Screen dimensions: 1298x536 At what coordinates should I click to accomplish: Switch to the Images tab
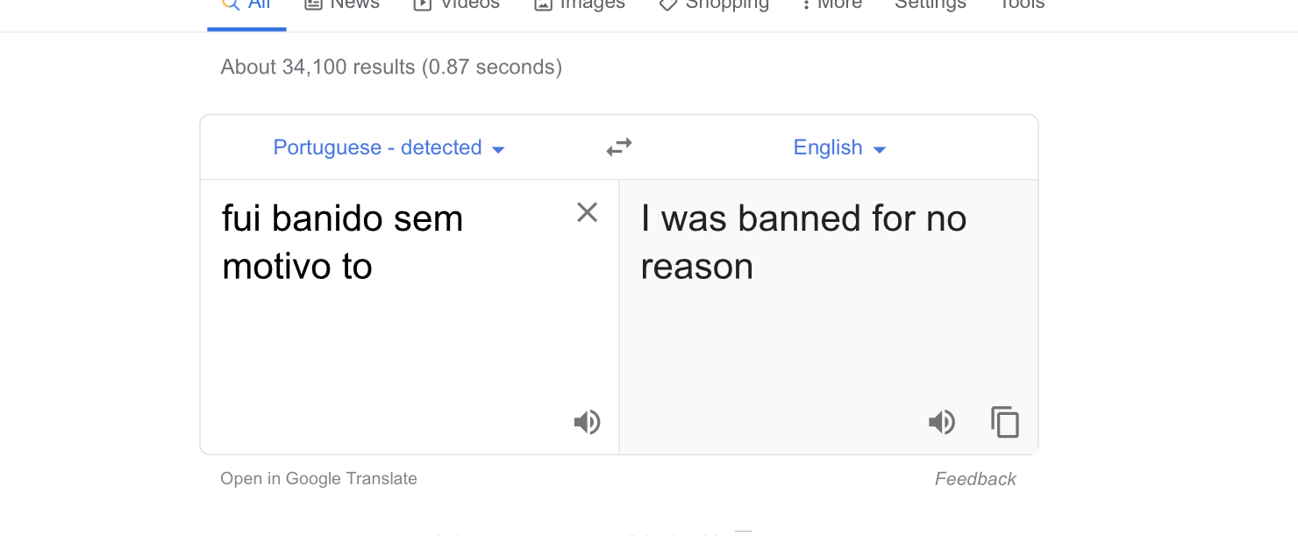point(580,4)
